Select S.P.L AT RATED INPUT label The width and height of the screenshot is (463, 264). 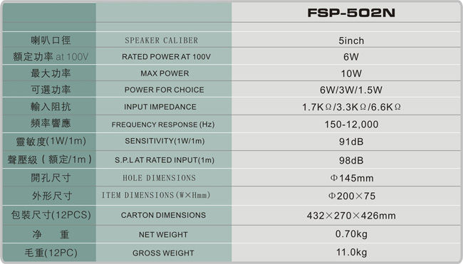[x=165, y=160]
